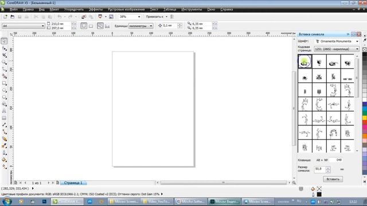The width and height of the screenshot is (367, 206).
Task: Open the Windows Start button
Action: click(x=7, y=201)
